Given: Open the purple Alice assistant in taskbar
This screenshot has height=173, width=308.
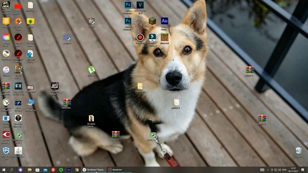Looking at the screenshot, I should coord(20,170).
